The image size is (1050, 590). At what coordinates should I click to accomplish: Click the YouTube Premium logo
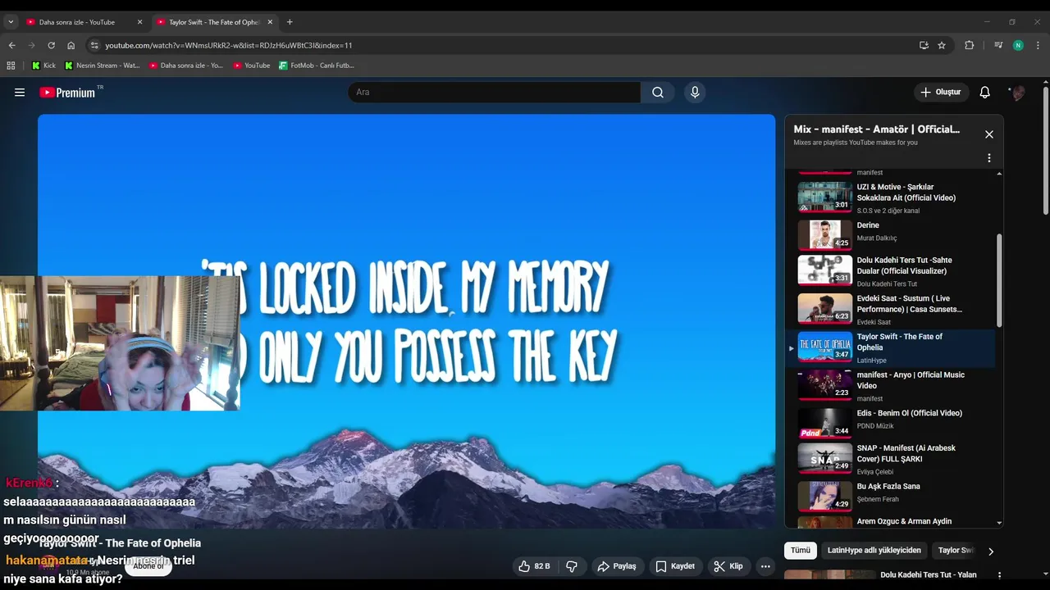click(68, 93)
